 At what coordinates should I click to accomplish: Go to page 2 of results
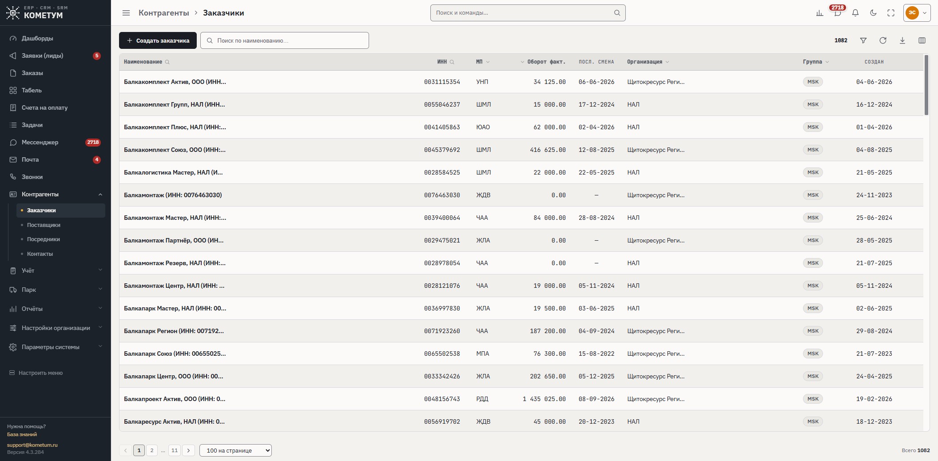click(x=152, y=450)
